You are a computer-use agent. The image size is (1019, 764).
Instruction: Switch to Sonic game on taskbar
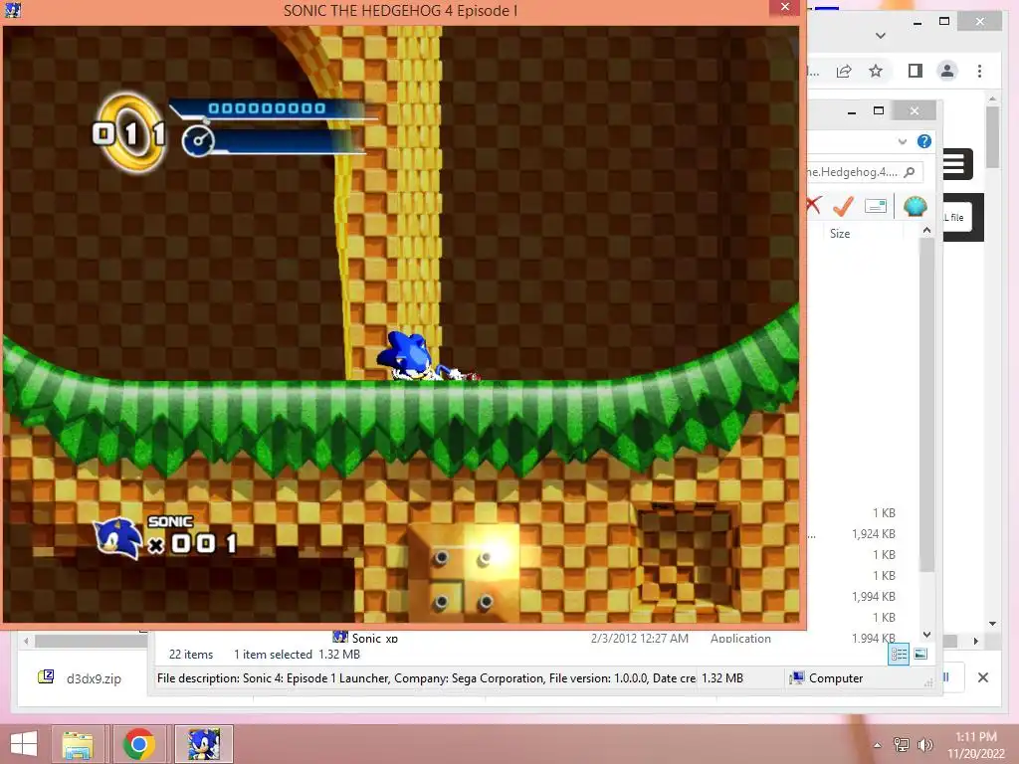tap(203, 744)
